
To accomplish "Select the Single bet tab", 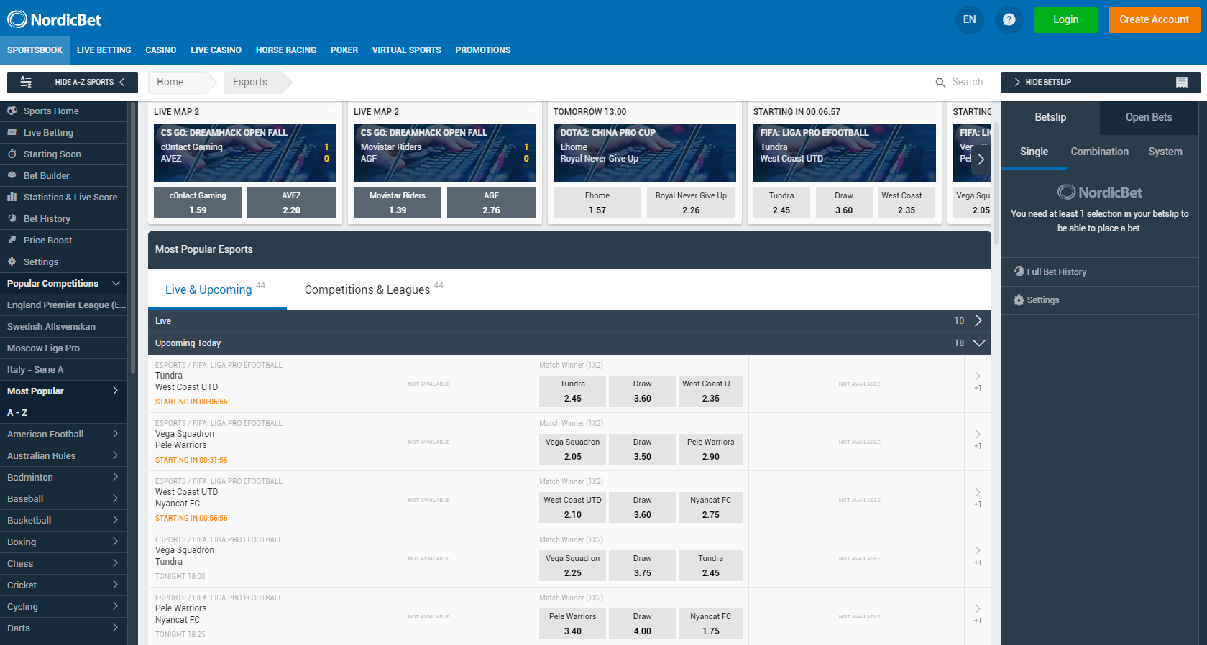I will 1034,152.
